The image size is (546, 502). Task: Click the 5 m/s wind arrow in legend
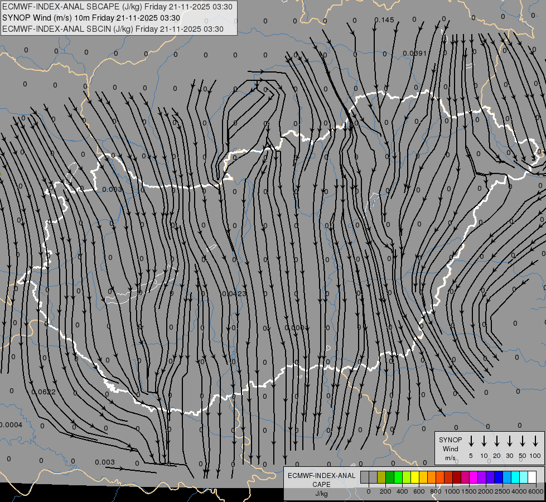click(471, 441)
